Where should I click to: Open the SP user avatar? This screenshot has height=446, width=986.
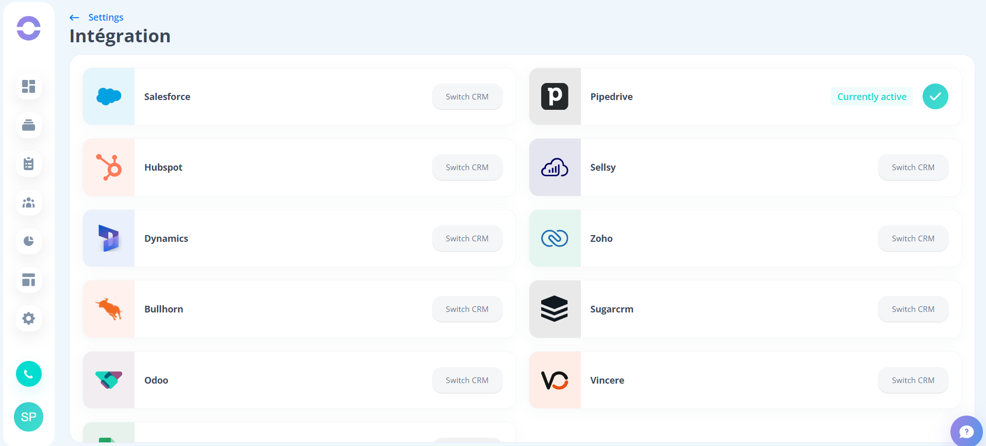click(29, 417)
